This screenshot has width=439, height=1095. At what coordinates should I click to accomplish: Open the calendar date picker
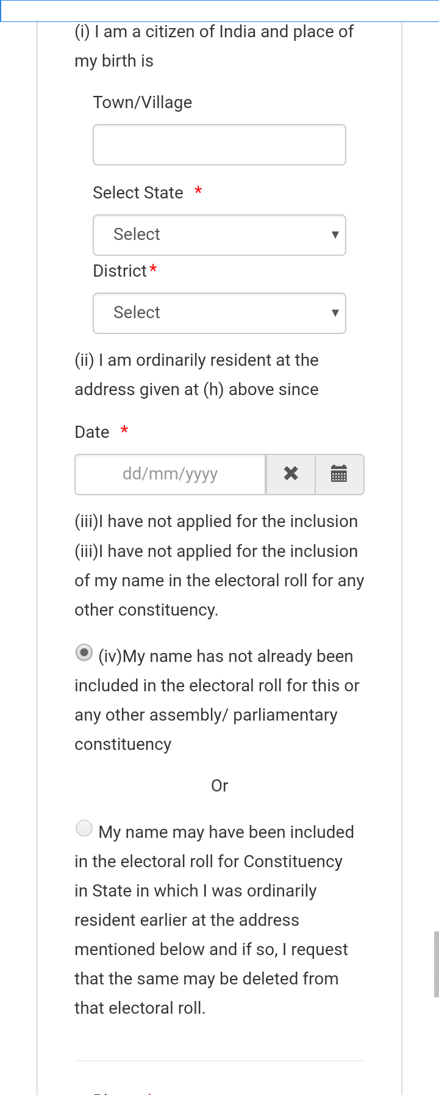coord(339,474)
